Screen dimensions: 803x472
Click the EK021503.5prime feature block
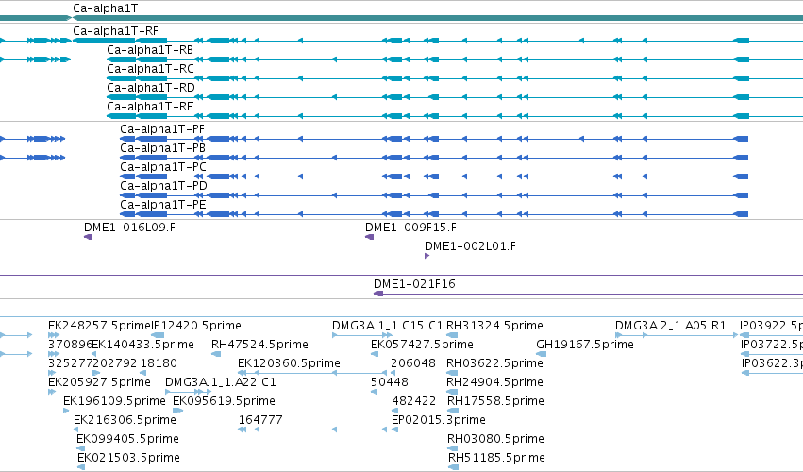pyautogui.click(x=81, y=467)
